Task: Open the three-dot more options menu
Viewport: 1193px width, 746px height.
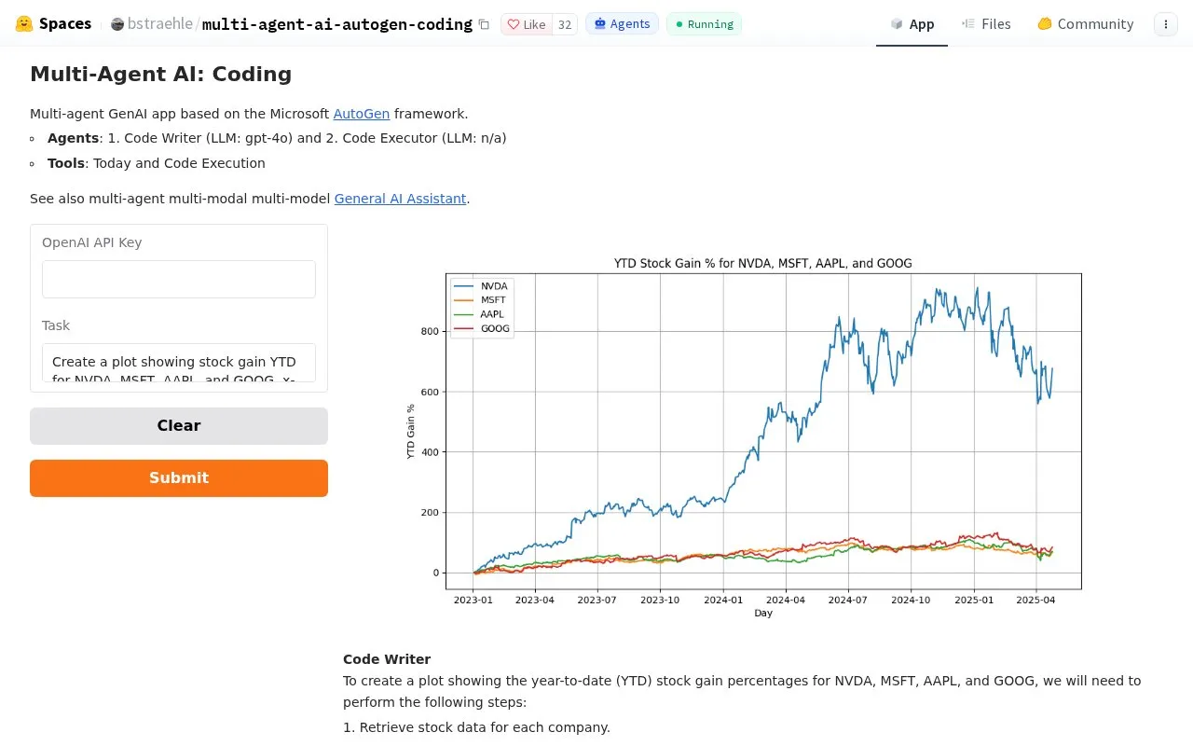Action: click(1165, 24)
